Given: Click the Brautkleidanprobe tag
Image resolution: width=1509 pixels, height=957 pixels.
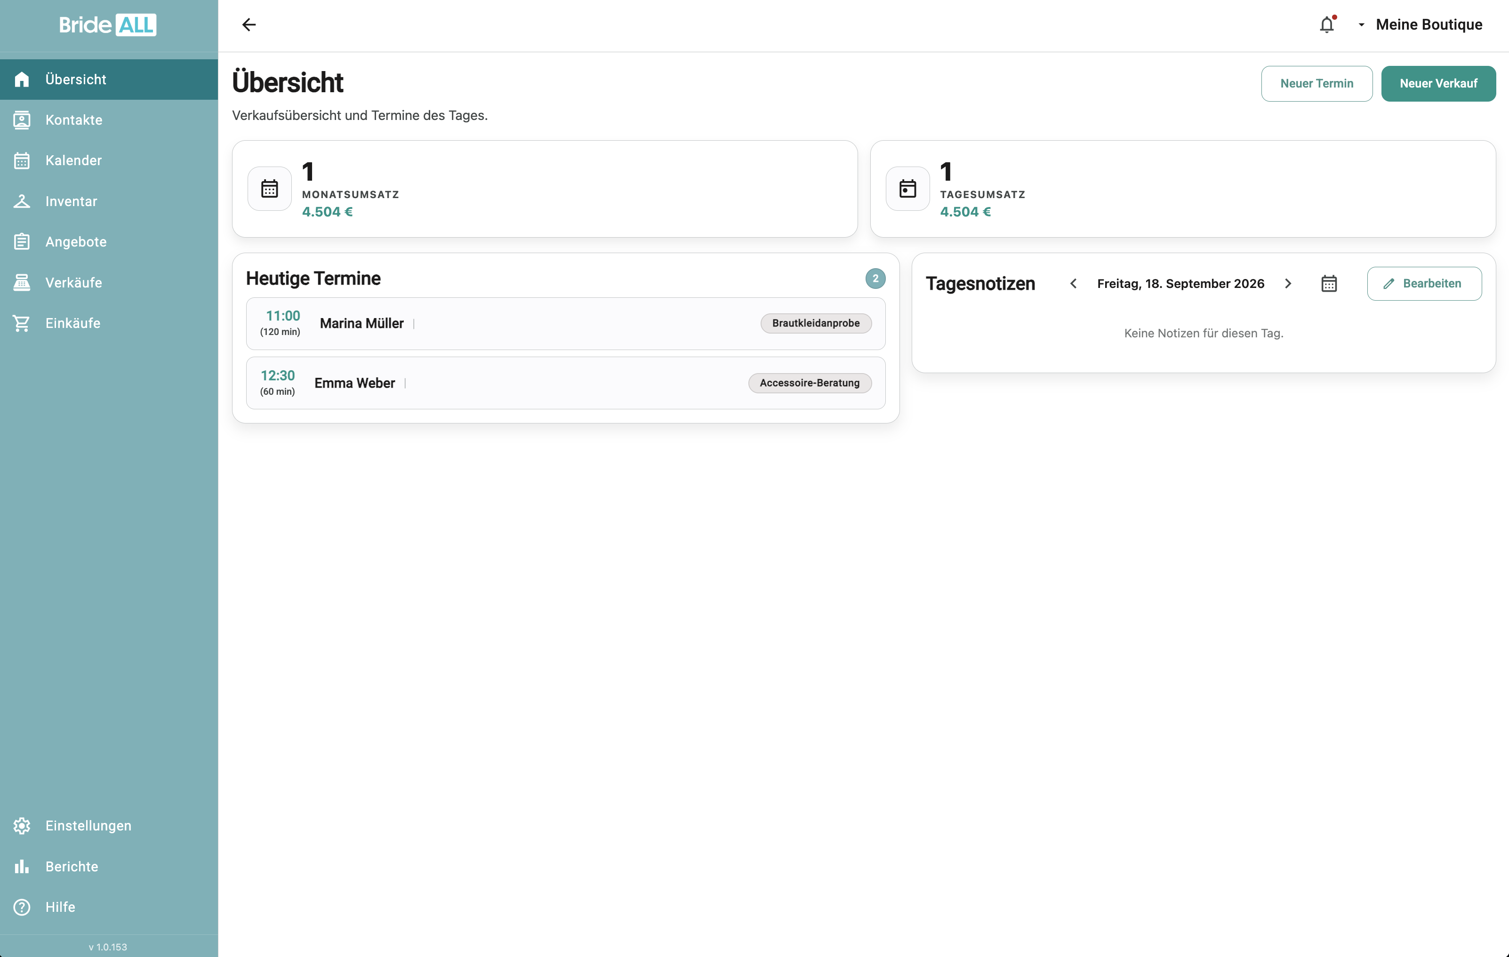Looking at the screenshot, I should click(816, 323).
